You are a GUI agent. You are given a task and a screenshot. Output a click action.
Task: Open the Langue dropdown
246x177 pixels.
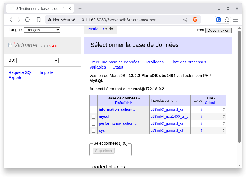pyautogui.click(x=42, y=30)
